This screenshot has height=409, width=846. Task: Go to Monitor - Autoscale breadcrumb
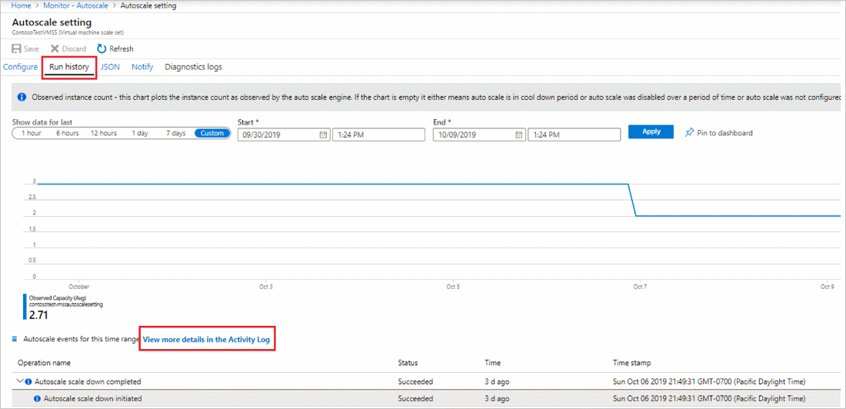(x=75, y=5)
